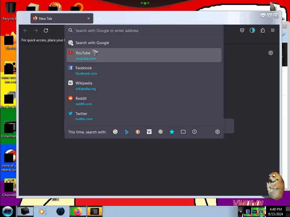Open the black box taskbar app
This screenshot has height=217, width=290.
[25, 211]
